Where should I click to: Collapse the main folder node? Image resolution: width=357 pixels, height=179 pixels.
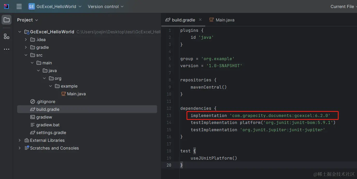(32, 63)
